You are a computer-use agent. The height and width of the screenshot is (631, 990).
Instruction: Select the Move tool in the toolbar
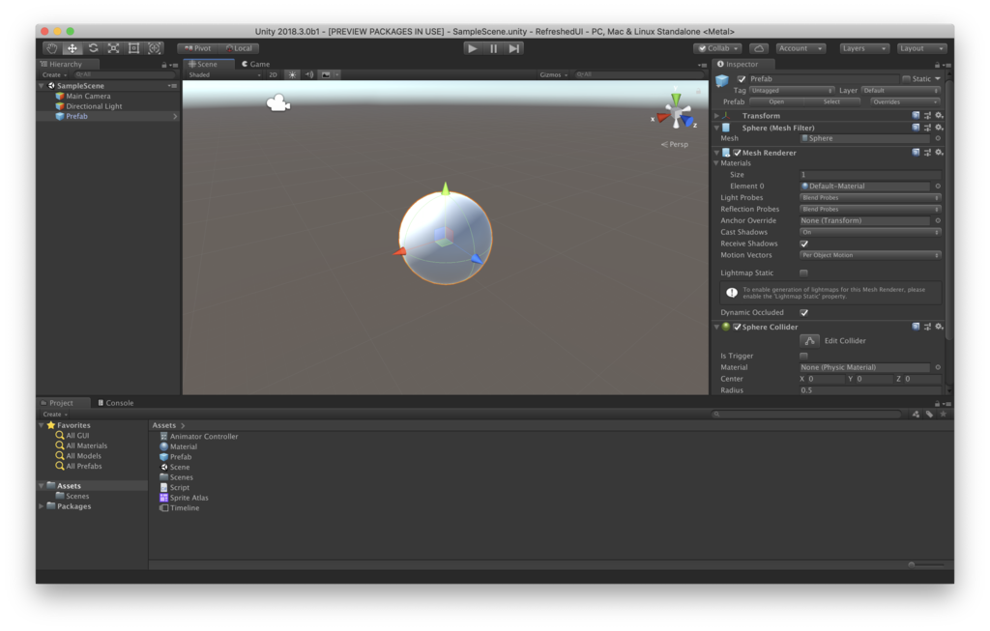72,48
